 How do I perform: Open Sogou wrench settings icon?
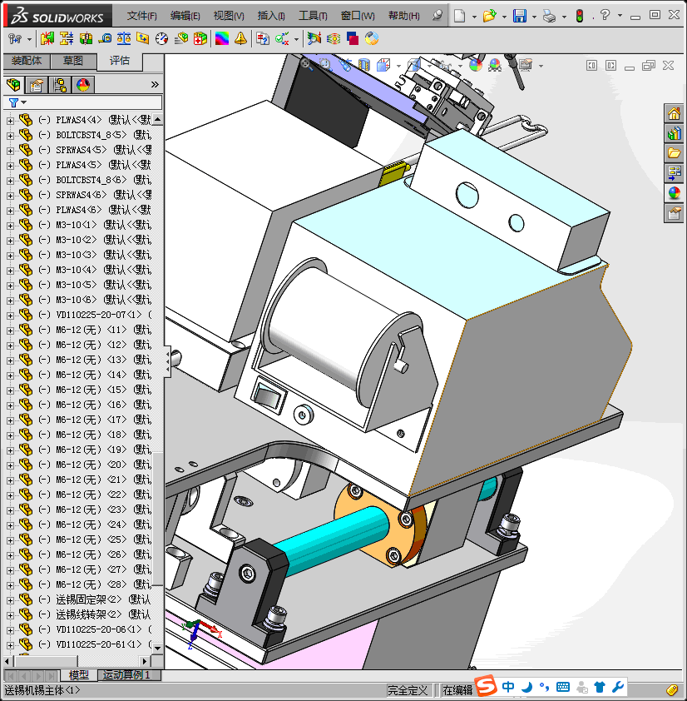click(x=618, y=687)
